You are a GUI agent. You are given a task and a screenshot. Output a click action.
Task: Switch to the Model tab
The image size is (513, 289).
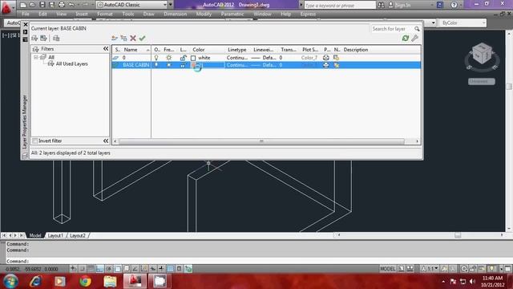[35, 235]
